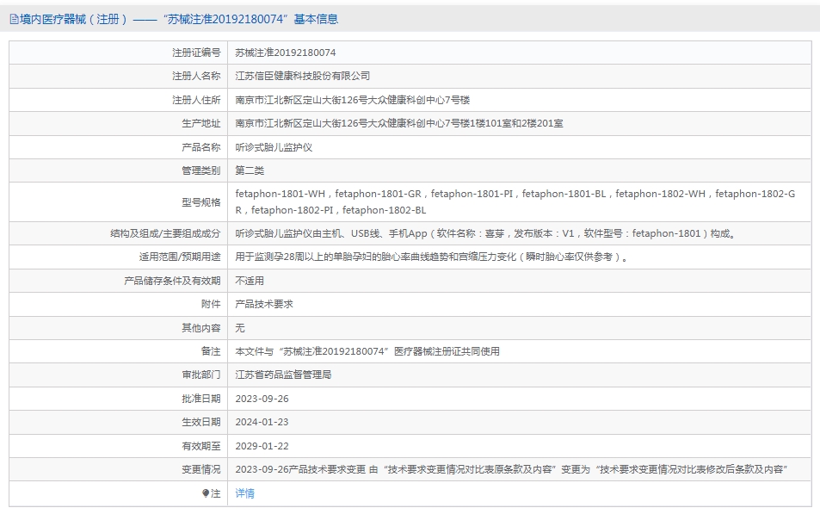Screen dimensions: 820x514
Task: Select registration number 苏械注准20192180074 value
Action: 286,53
